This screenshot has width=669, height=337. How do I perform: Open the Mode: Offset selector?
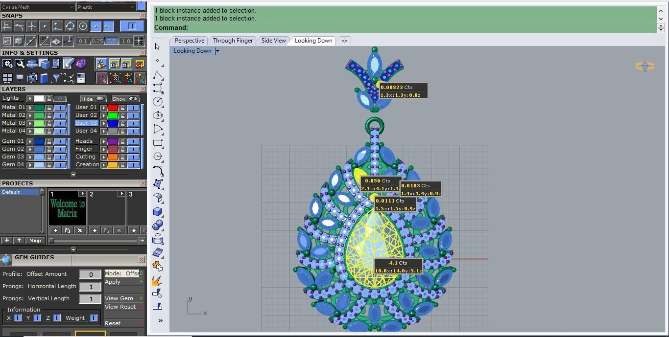[124, 273]
